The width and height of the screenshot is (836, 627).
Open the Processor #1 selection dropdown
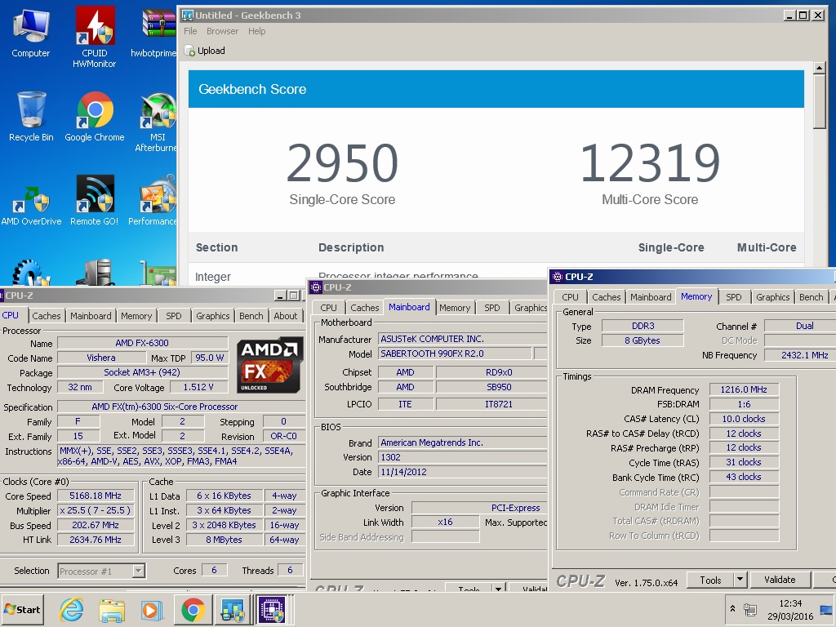(x=101, y=571)
